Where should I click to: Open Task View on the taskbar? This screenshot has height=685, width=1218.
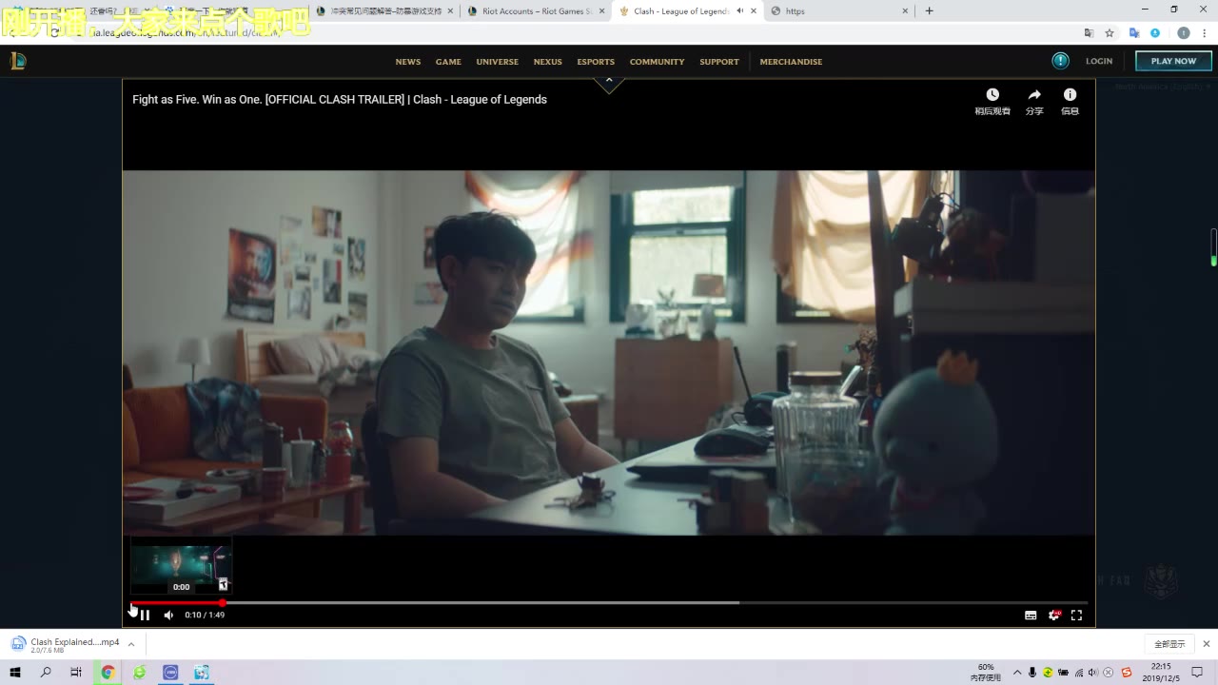76,673
